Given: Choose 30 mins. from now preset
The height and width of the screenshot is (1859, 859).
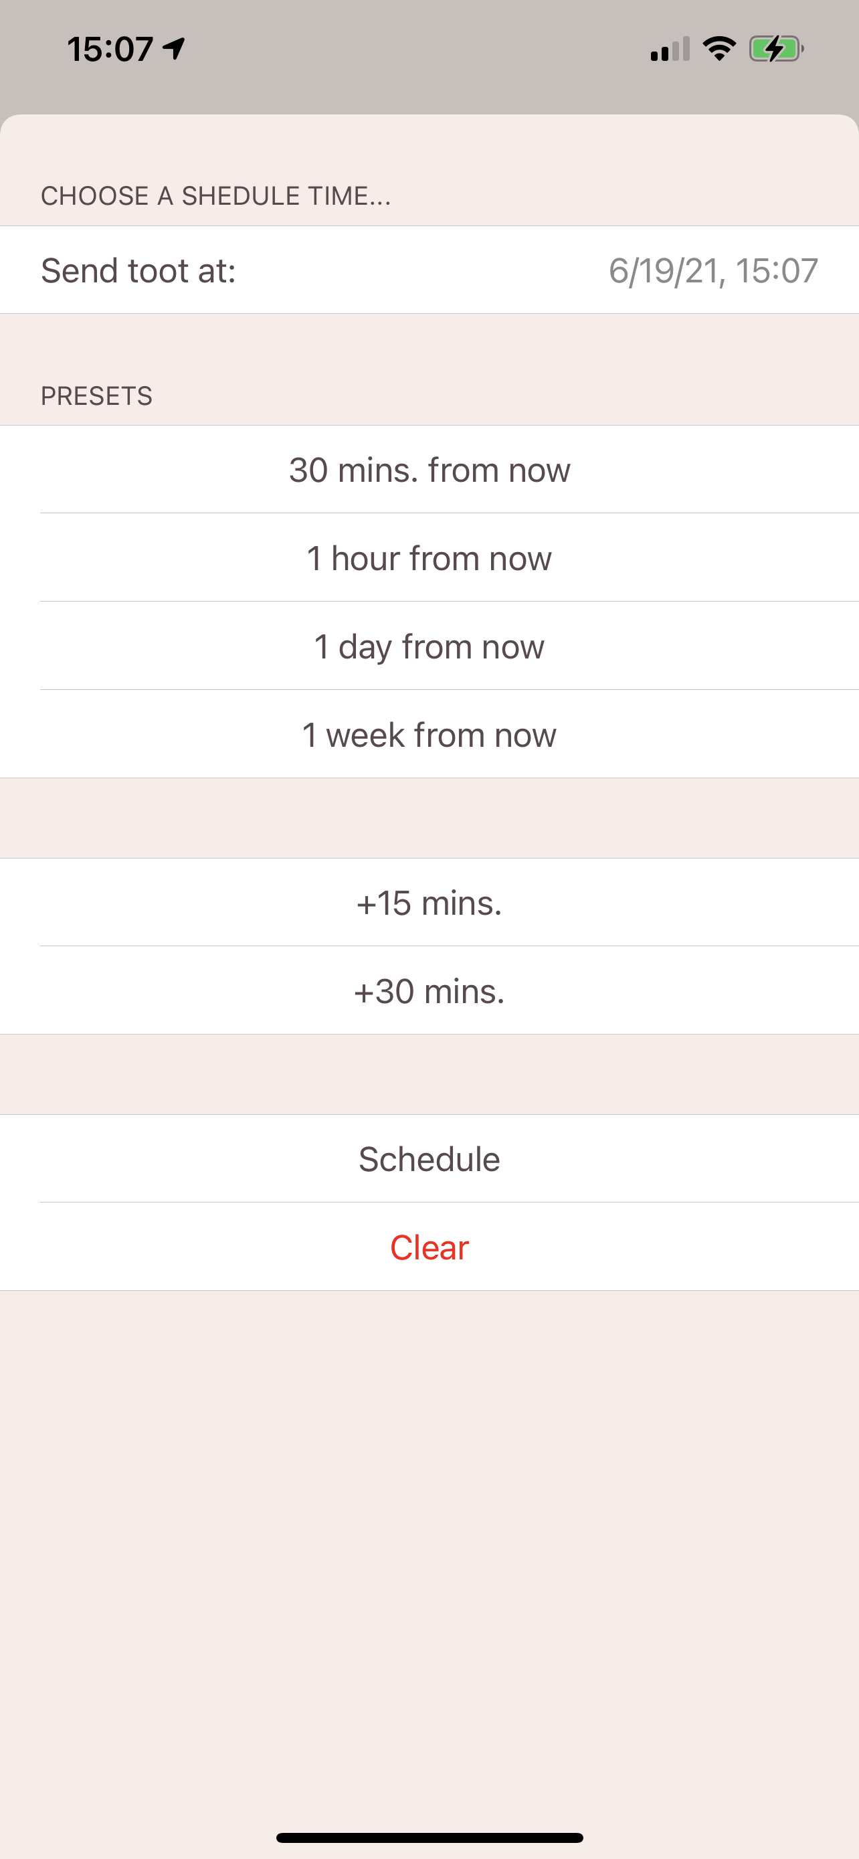Looking at the screenshot, I should click(x=429, y=470).
